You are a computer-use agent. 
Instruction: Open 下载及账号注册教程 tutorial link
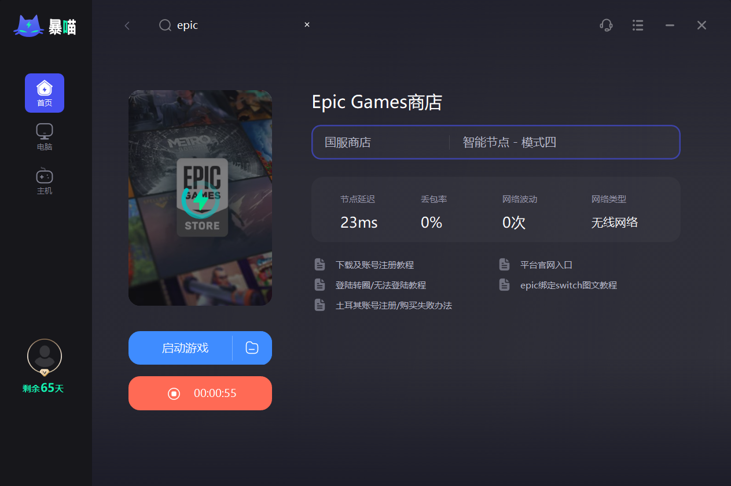tap(375, 264)
